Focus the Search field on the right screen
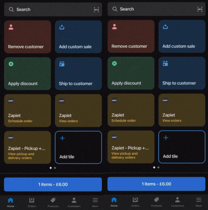The width and height of the screenshot is (208, 210). point(156,9)
